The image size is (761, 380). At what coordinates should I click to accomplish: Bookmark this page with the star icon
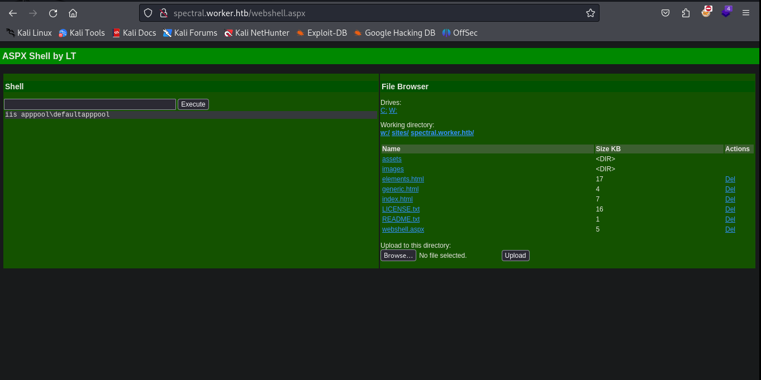click(x=591, y=13)
